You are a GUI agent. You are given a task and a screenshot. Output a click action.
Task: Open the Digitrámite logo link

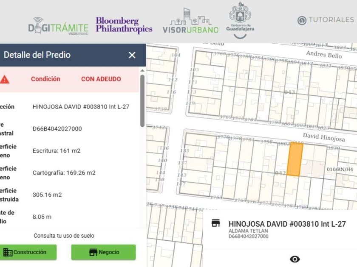click(58, 26)
